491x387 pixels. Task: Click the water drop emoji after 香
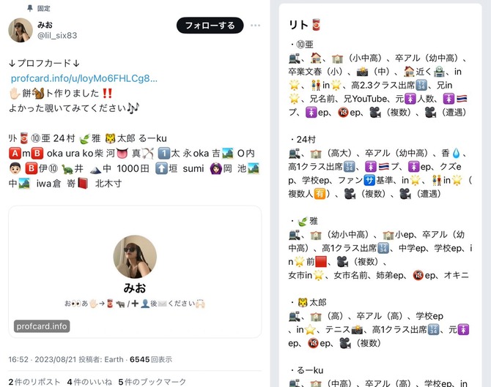point(457,153)
